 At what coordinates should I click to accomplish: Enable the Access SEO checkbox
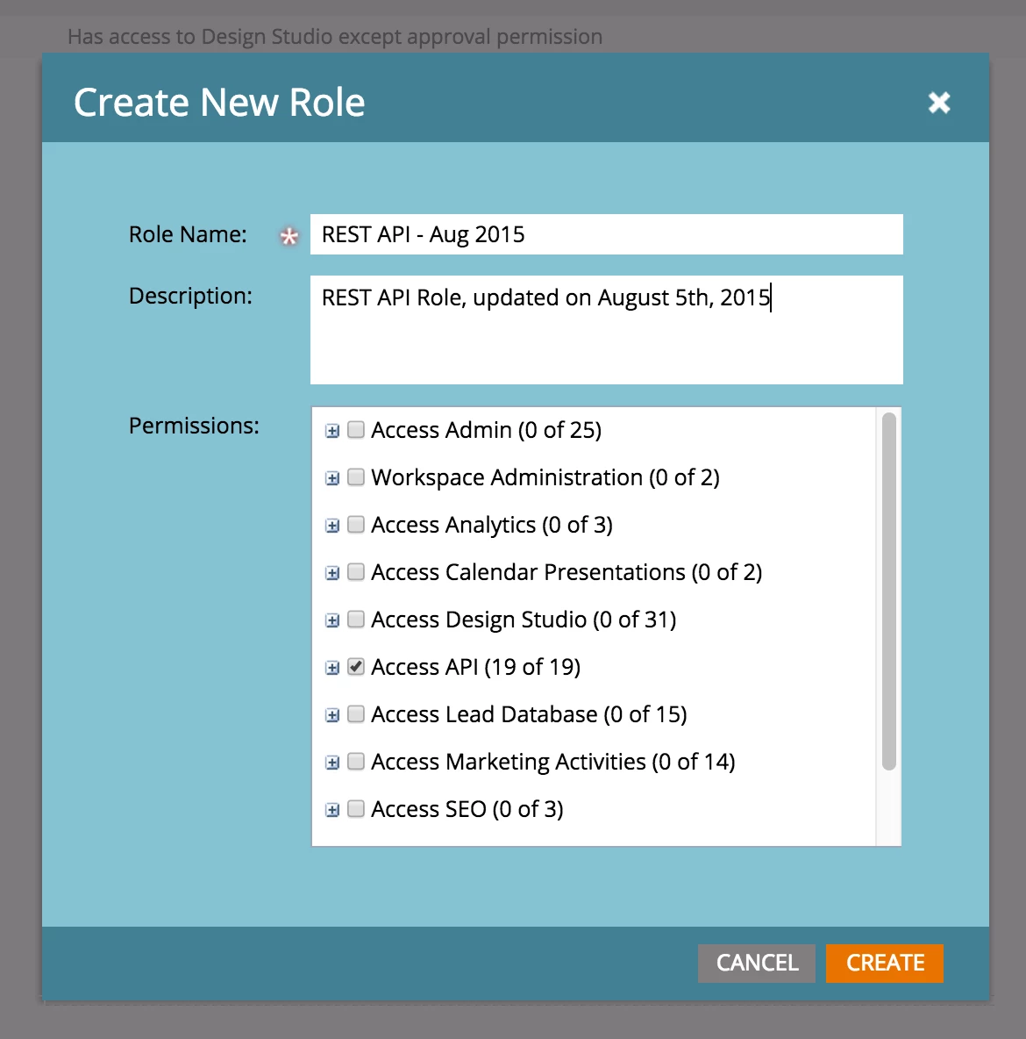[x=356, y=808]
